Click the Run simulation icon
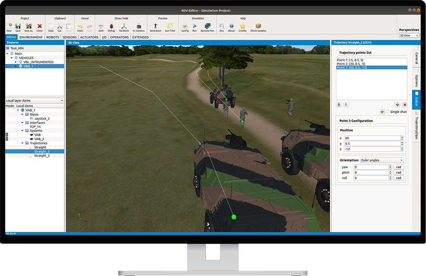 195,27
